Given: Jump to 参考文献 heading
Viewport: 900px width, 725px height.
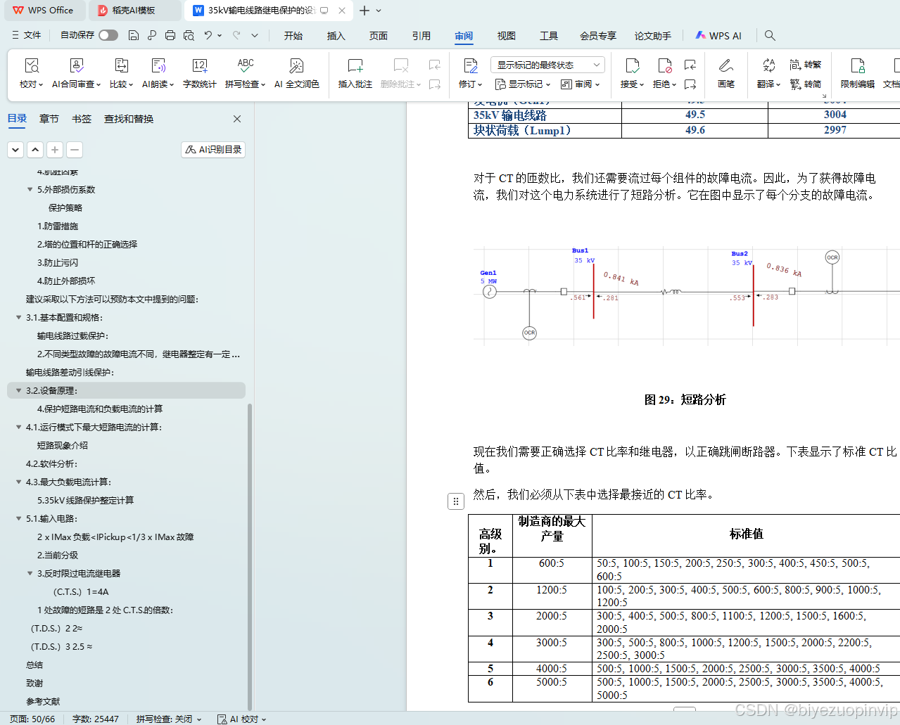Looking at the screenshot, I should (43, 702).
